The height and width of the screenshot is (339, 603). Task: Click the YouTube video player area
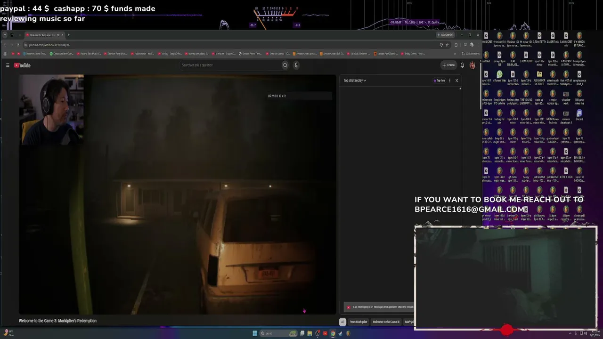[178, 194]
